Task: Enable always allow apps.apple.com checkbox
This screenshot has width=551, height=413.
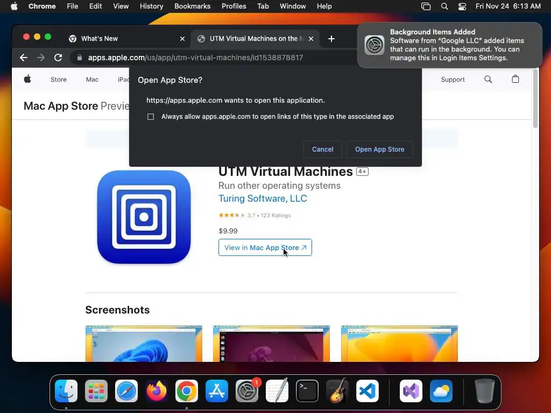Action: click(151, 117)
